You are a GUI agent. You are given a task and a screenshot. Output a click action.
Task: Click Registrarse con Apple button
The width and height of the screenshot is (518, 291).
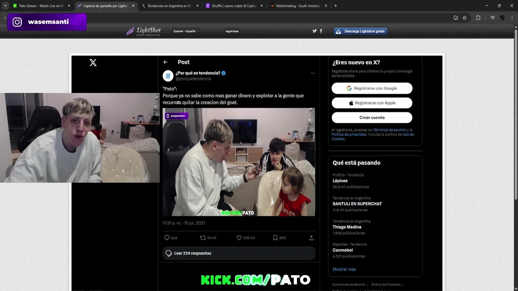tap(372, 103)
